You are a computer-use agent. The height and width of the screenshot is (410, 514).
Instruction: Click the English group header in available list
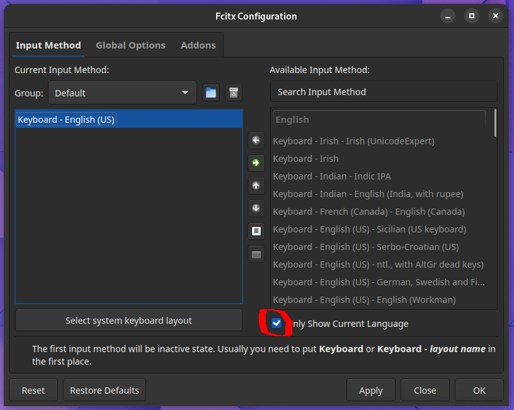[x=379, y=120]
